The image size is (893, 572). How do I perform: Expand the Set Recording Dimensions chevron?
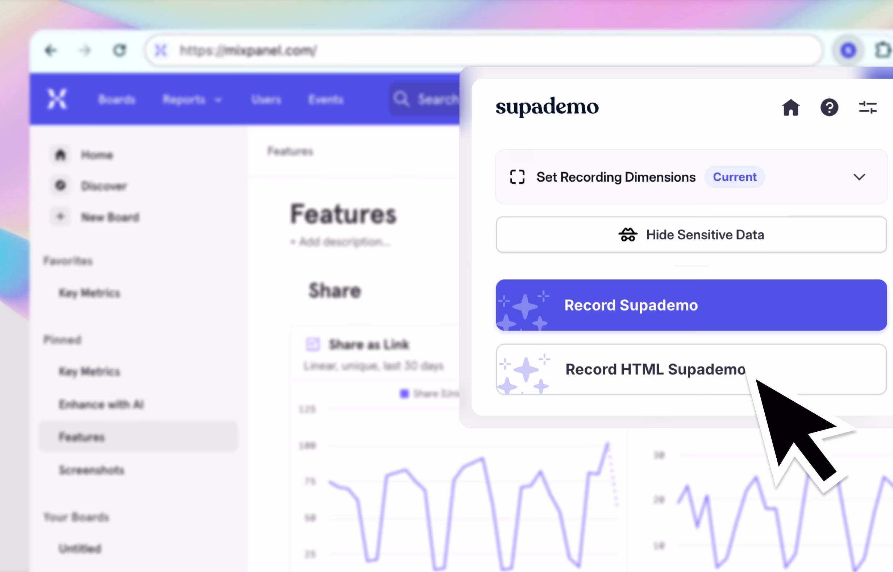[859, 177]
